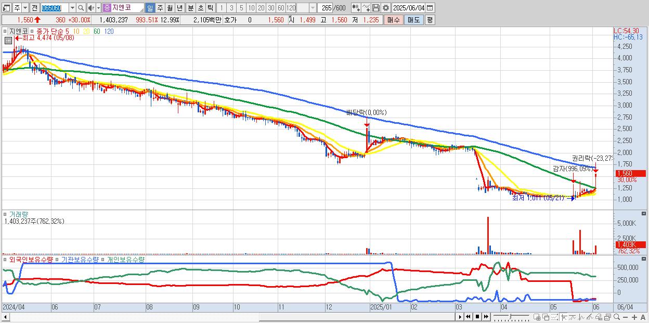
Task: Click the first window-layout icon in bottom toolbar
Action: click(537, 317)
